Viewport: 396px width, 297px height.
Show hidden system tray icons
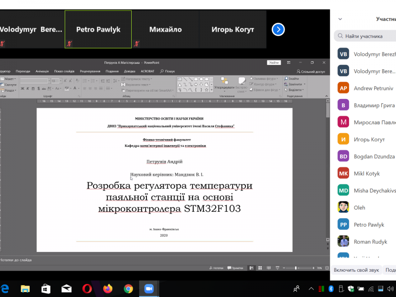[x=311, y=289]
